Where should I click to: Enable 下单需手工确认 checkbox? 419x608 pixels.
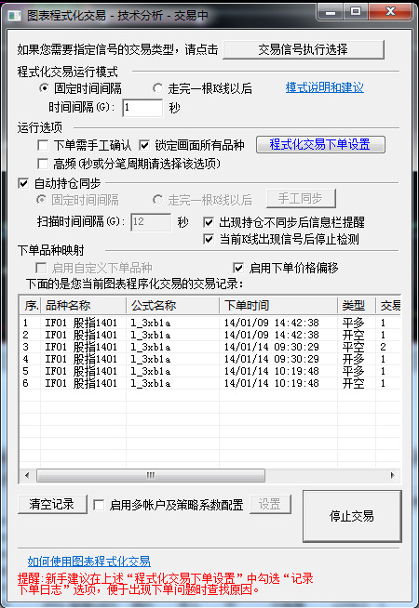43,145
